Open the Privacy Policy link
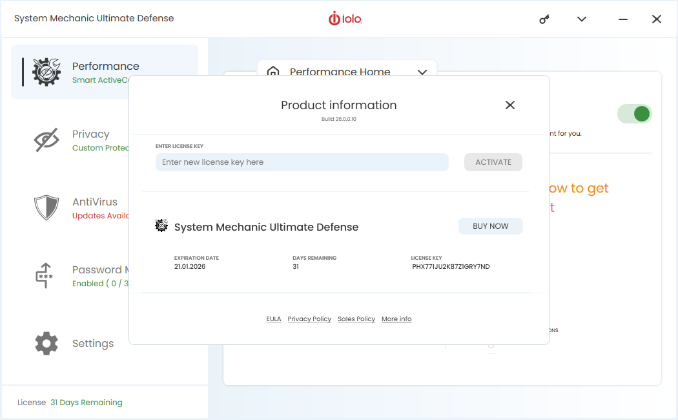Screen dimensions: 678x420 [x=309, y=319]
